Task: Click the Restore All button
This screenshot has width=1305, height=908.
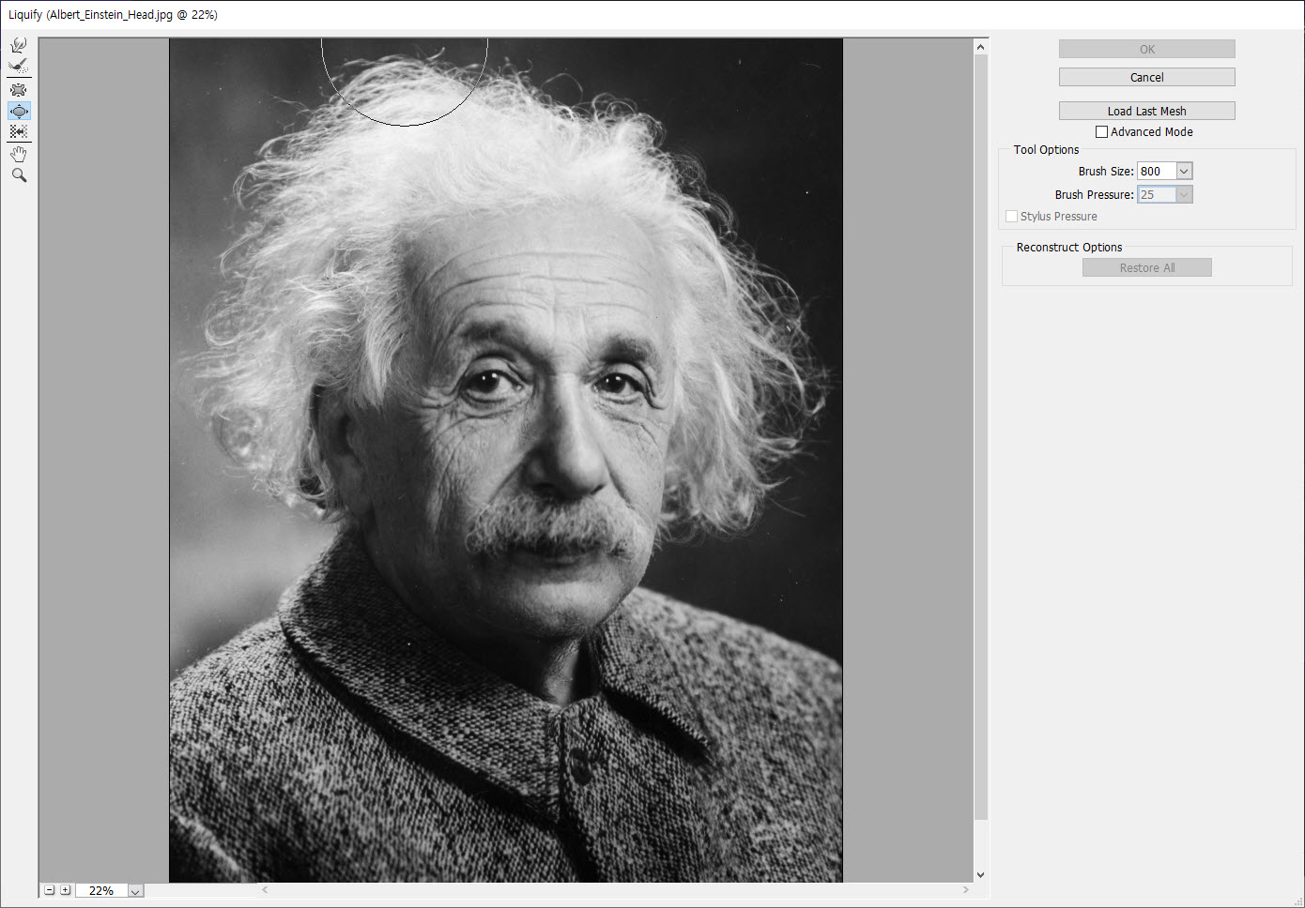Action: (1147, 267)
